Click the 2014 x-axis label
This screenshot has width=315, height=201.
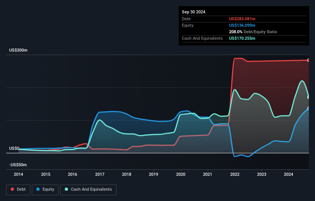click(x=18, y=174)
